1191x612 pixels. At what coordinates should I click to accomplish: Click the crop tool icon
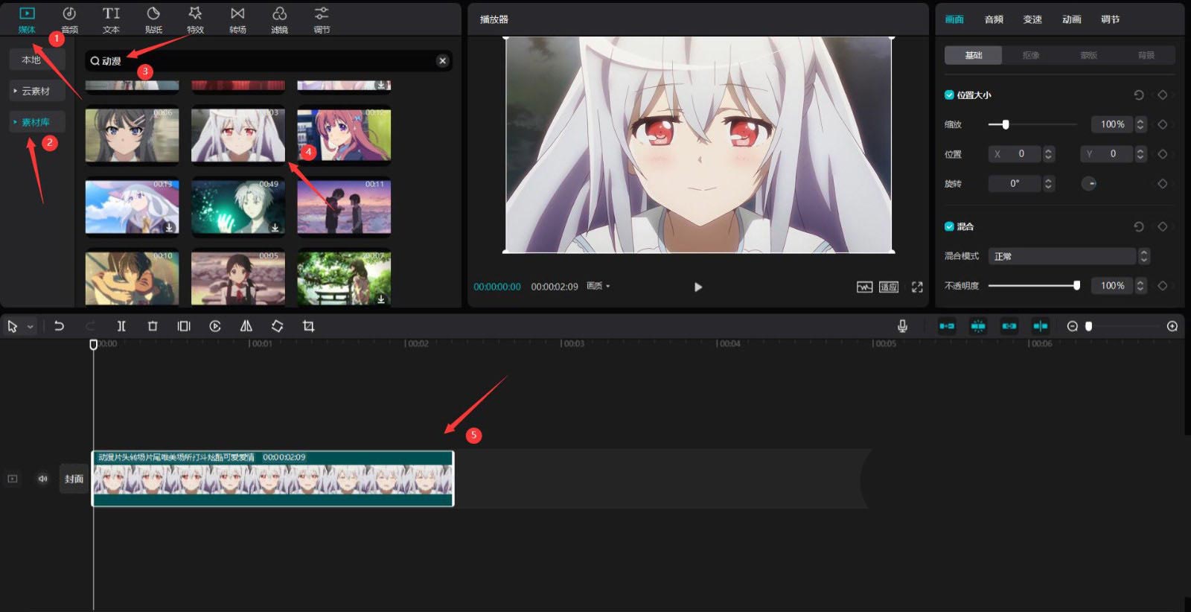click(308, 326)
